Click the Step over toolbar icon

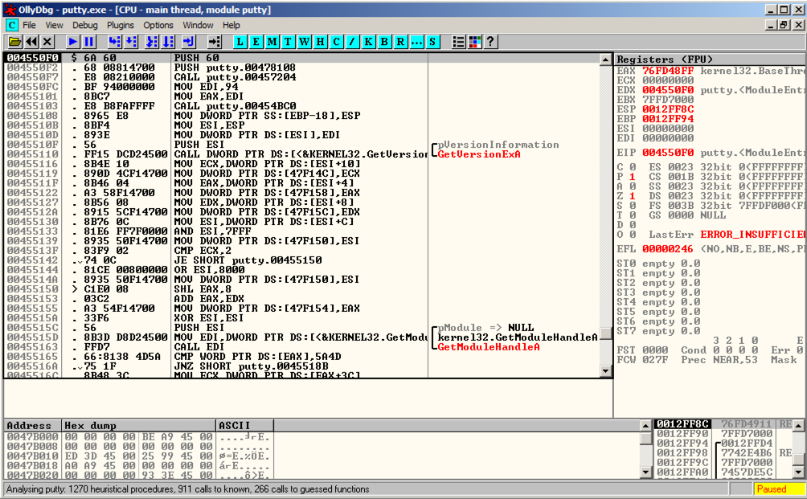point(132,41)
